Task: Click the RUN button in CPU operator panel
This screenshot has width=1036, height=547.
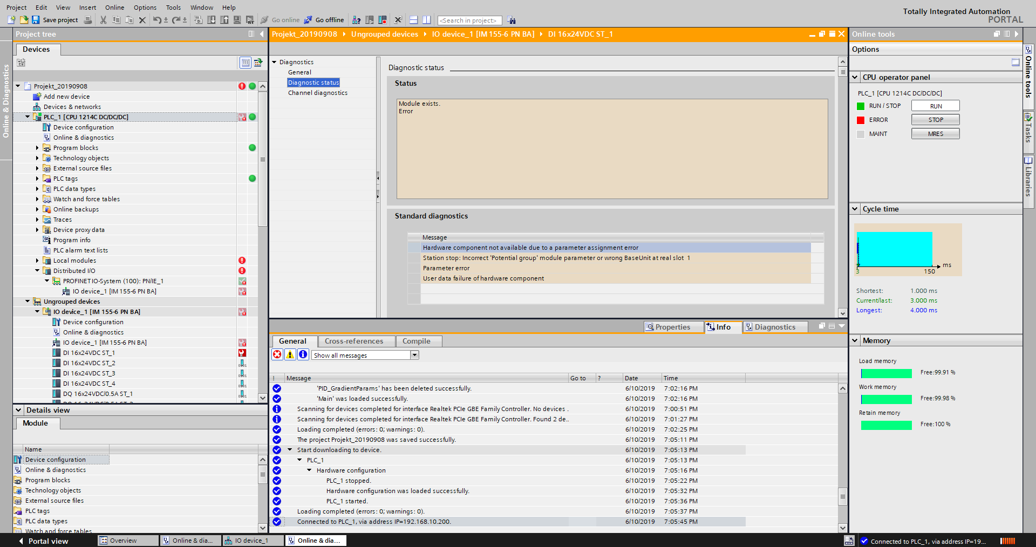Action: (936, 106)
